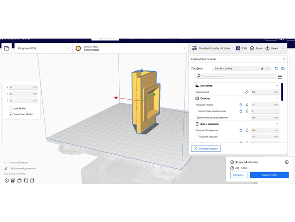Uncheck the Drop Down Model checkbox
Image resolution: width=295 pixels, height=222 pixels.
(11, 114)
